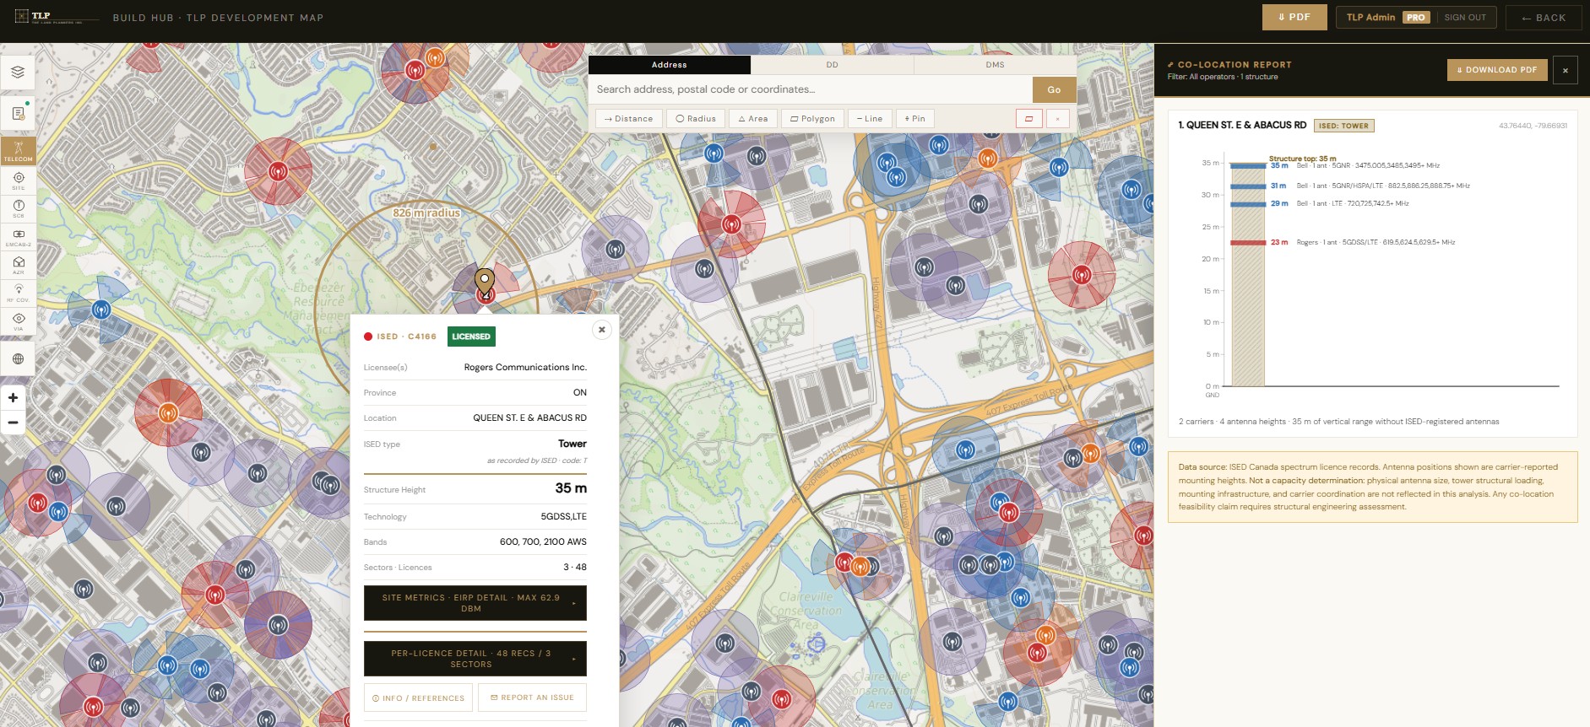Toggle the VIA eye tool
The width and height of the screenshot is (1590, 727).
click(x=18, y=321)
